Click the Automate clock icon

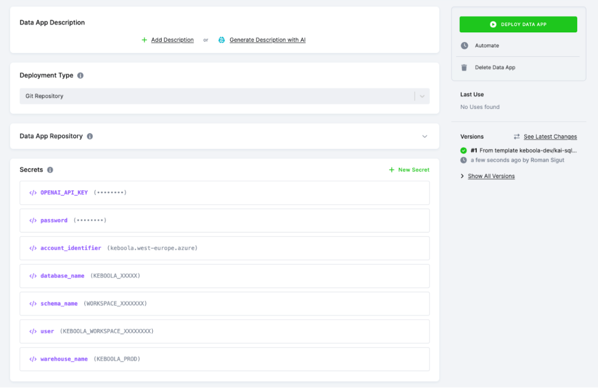[464, 45]
